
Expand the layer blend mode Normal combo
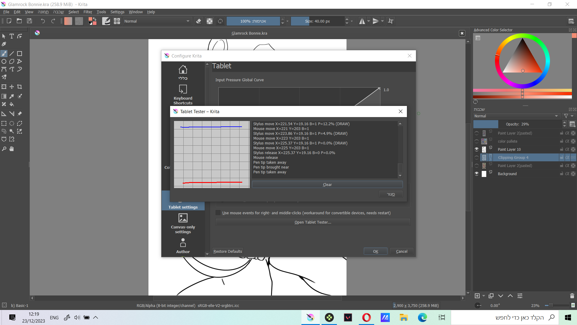click(x=516, y=116)
